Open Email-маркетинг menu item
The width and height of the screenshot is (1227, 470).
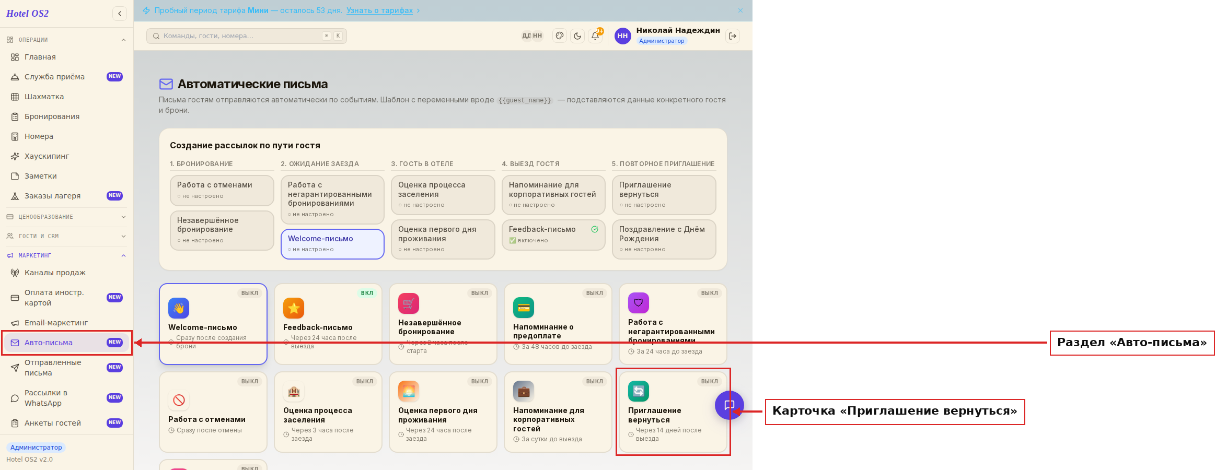66,323
